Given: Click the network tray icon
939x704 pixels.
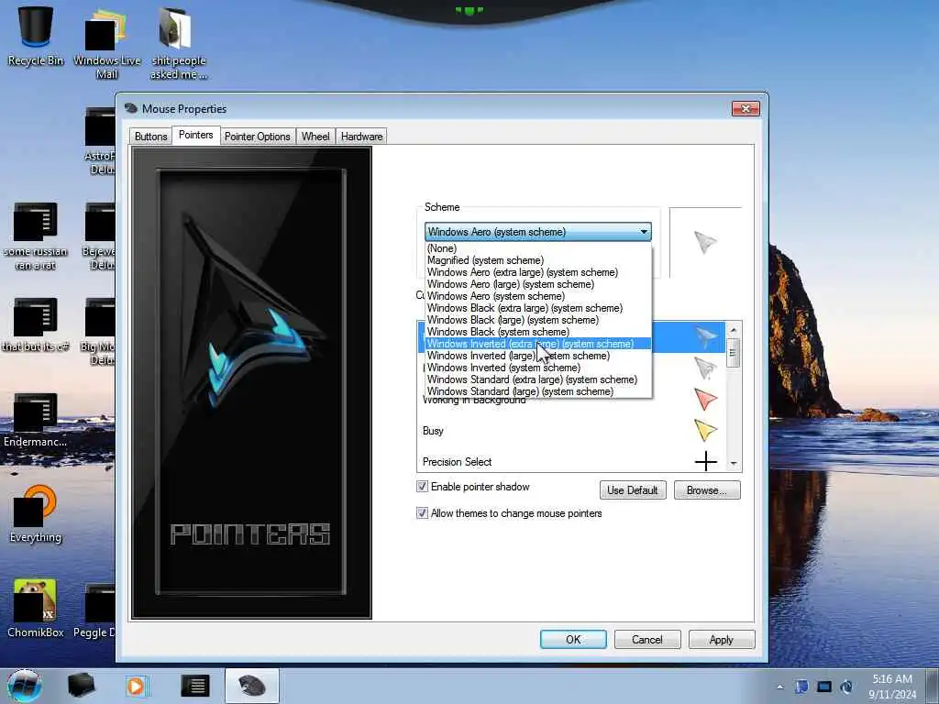Looking at the screenshot, I should pyautogui.click(x=824, y=687).
